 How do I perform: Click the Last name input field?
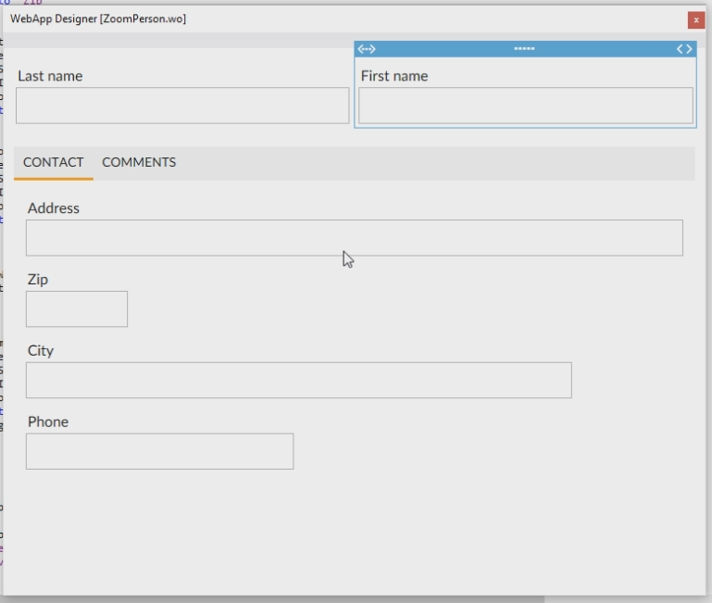182,106
